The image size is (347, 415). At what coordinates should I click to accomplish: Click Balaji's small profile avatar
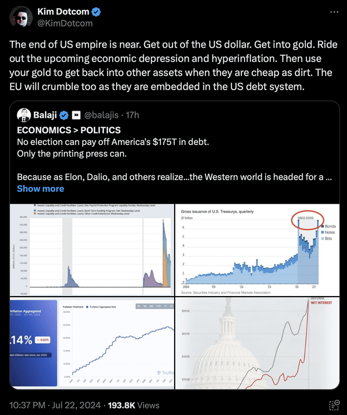(23, 115)
